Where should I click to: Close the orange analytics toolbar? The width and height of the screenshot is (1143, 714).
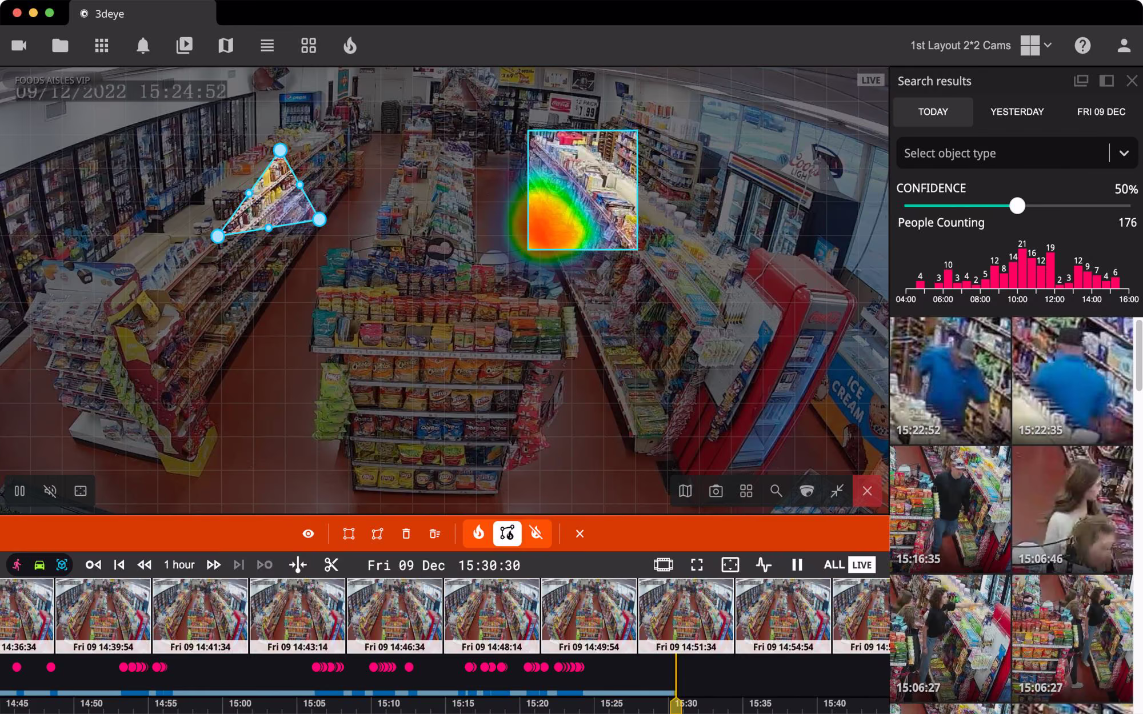[580, 534]
